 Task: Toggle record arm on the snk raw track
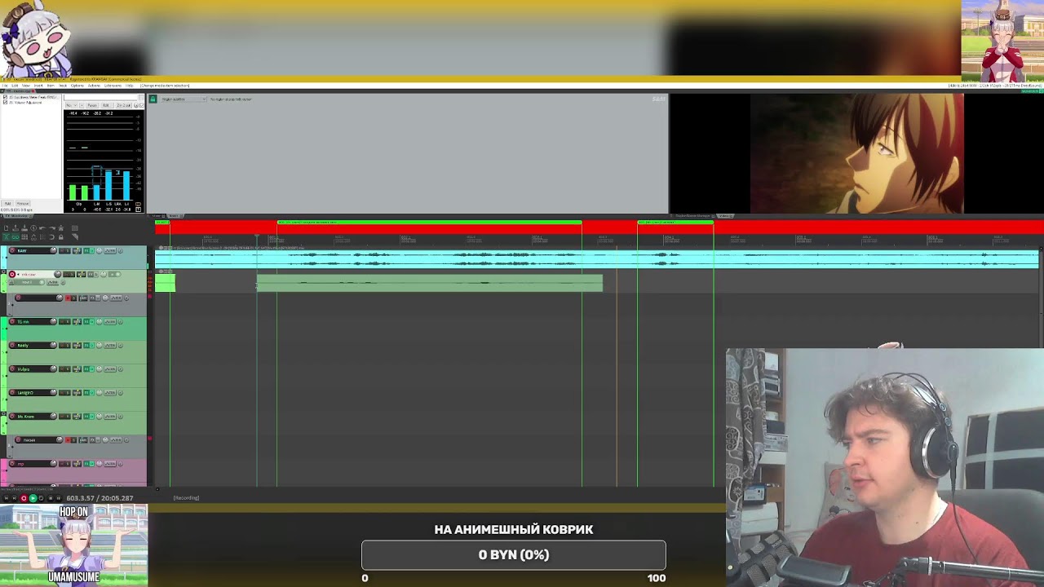pos(12,274)
